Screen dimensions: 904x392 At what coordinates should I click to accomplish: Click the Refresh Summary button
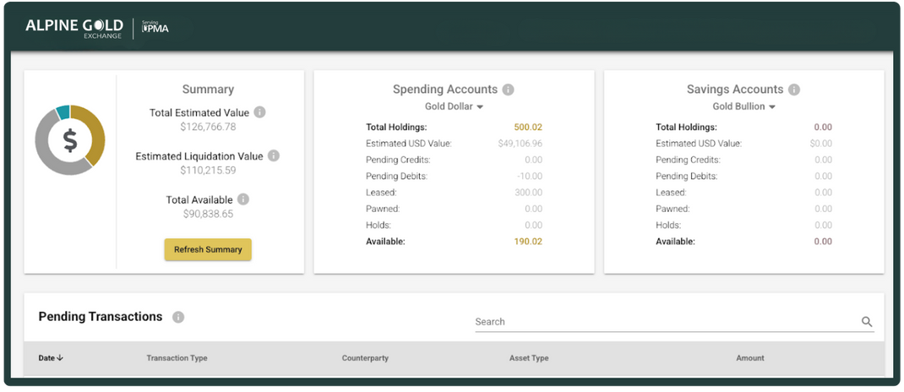[208, 249]
